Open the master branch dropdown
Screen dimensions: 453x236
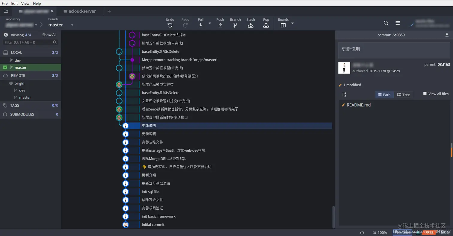72,25
